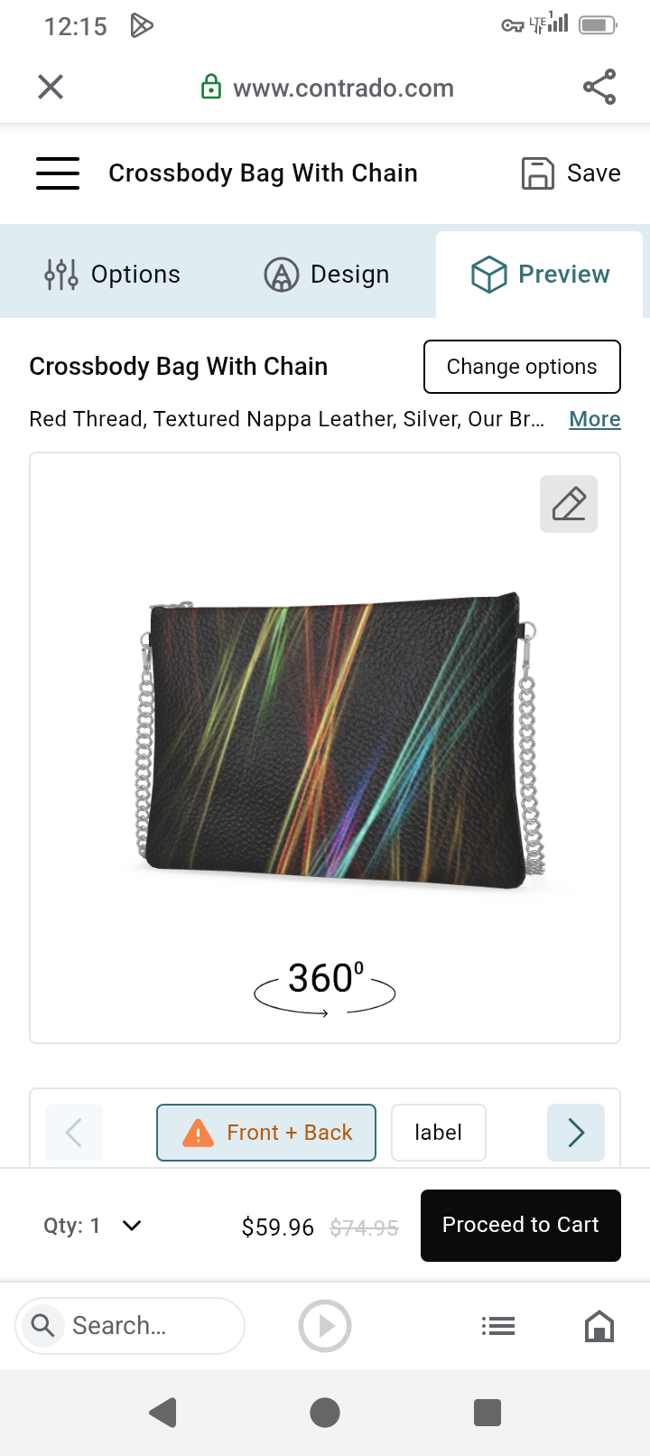
Task: Close the browser tab with X
Action: 51,87
